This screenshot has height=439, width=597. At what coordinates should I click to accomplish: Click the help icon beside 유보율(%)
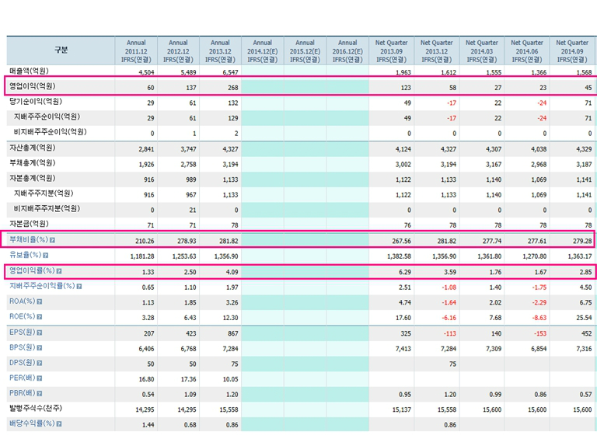click(47, 255)
